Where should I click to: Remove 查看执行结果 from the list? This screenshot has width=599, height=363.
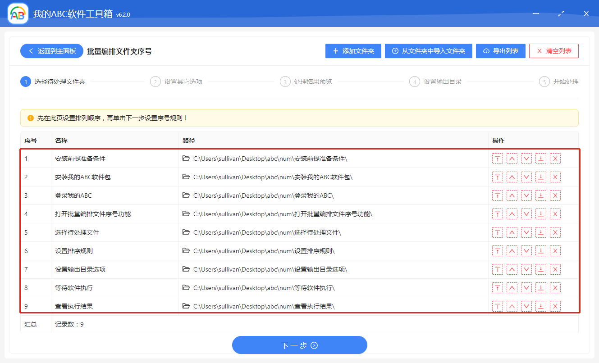555,306
